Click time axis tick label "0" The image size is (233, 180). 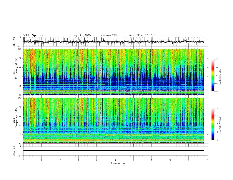[x=23, y=160]
